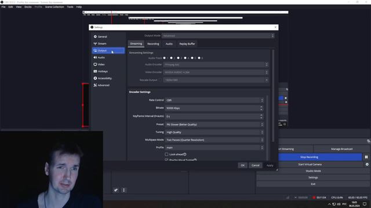This screenshot has width=371, height=208.
Task: Click OK in Settings dialog
Action: [242, 165]
